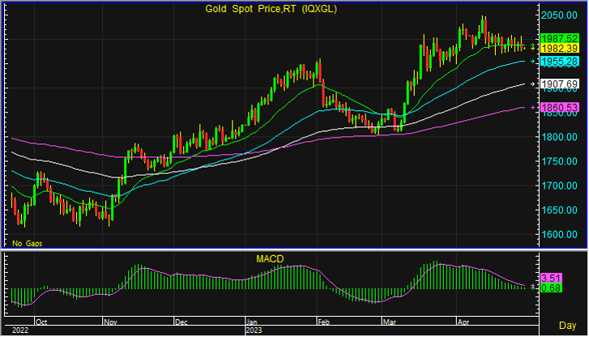The height and width of the screenshot is (337, 589).
Task: Click the MACD indicator title
Action: click(x=271, y=258)
